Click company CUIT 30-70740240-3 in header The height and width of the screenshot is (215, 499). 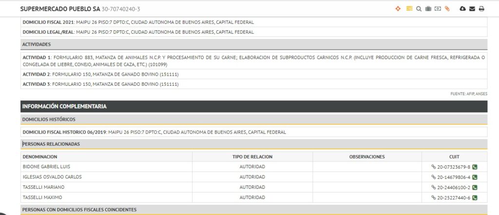[121, 9]
